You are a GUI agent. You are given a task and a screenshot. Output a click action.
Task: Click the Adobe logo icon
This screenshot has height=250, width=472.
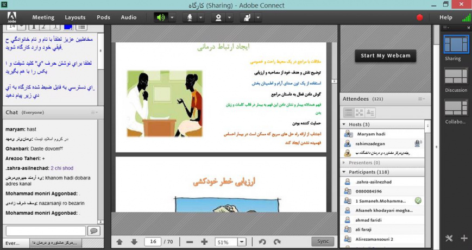(x=11, y=17)
